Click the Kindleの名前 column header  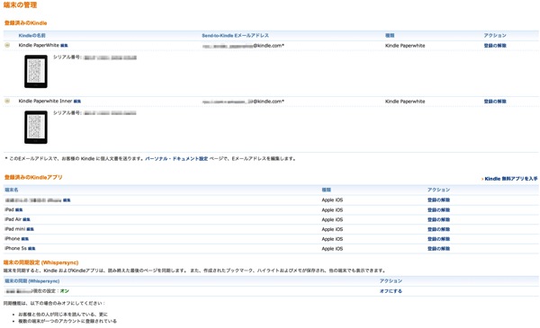pyautogui.click(x=32, y=35)
